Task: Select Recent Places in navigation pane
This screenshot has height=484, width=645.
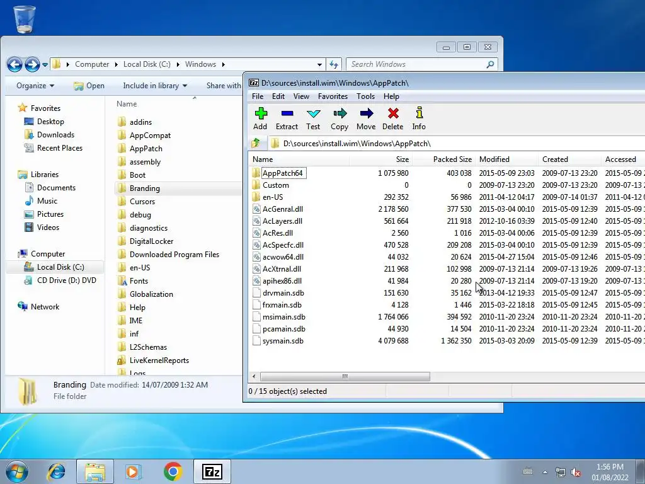Action: (x=60, y=147)
